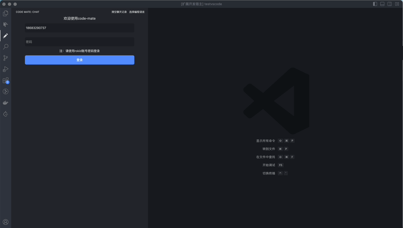Viewport: 403px width, 228px height.
Task: Open the Source Control branch icon
Action: coord(6,58)
